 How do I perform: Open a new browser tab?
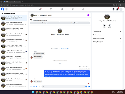pyautogui.click(x=23, y=2)
